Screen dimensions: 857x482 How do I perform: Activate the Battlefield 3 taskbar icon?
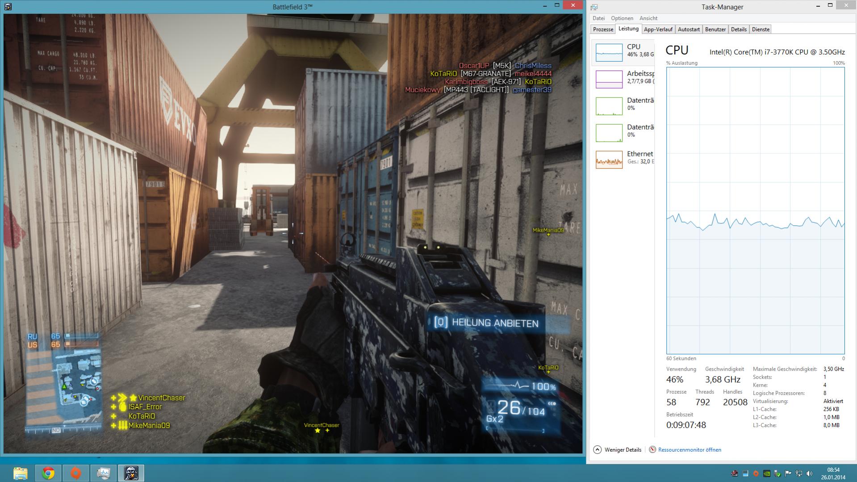pyautogui.click(x=131, y=473)
